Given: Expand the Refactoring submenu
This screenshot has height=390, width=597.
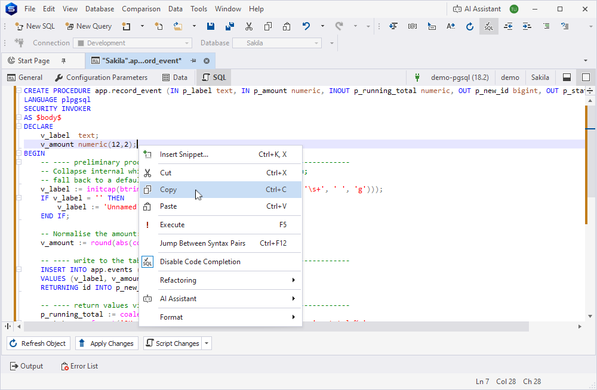Looking at the screenshot, I should 220,280.
